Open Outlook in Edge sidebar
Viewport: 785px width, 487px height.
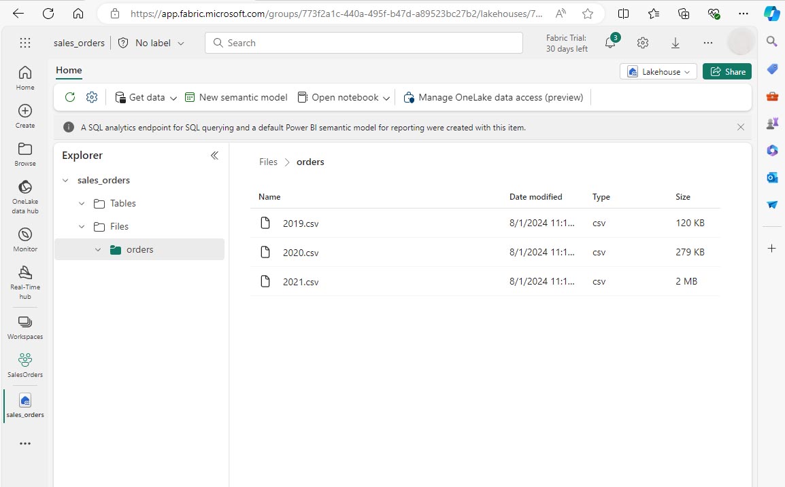pyautogui.click(x=772, y=177)
